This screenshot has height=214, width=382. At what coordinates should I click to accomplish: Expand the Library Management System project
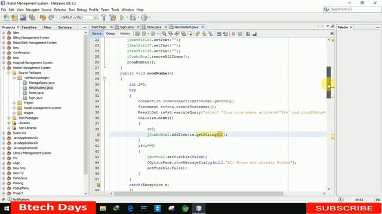pyautogui.click(x=4, y=153)
